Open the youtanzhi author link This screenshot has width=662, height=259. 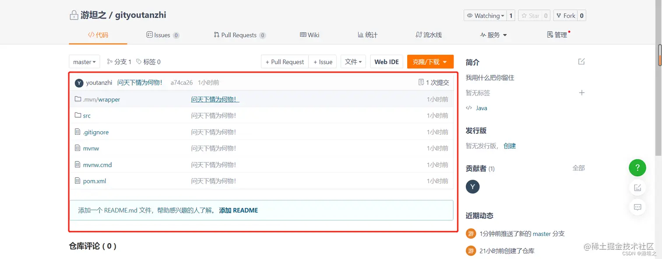(x=99, y=82)
